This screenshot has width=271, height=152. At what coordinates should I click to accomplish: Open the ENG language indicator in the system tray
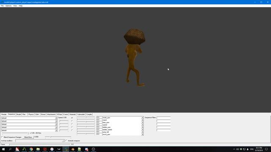point(252,149)
